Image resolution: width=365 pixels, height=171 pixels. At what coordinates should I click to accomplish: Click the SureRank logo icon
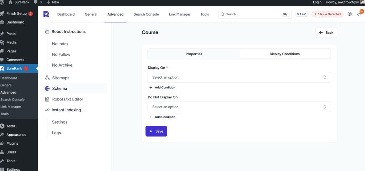coord(46,14)
